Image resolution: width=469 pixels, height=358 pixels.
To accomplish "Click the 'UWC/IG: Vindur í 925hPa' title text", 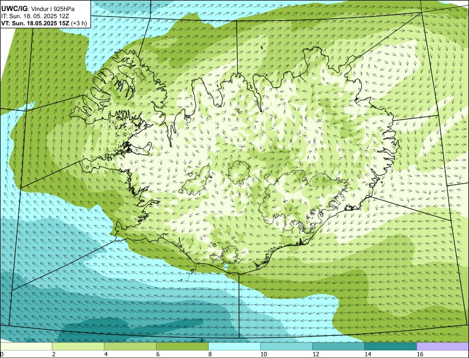I will pyautogui.click(x=38, y=9).
